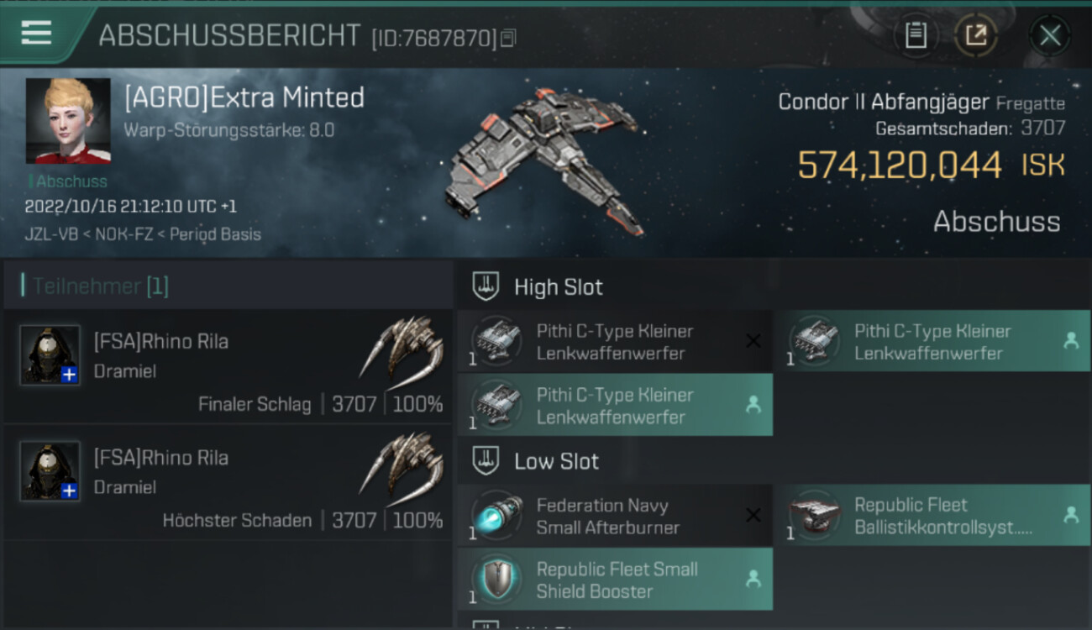Click the Republic Fleet Small Shield Booster icon
Image resolution: width=1092 pixels, height=630 pixels.
(x=496, y=580)
